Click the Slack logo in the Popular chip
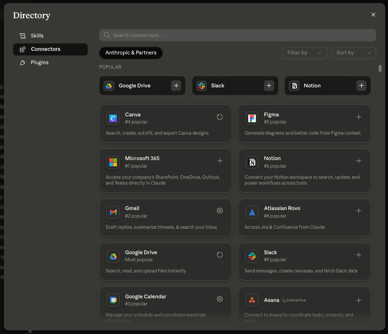The image size is (388, 334). pyautogui.click(x=202, y=86)
